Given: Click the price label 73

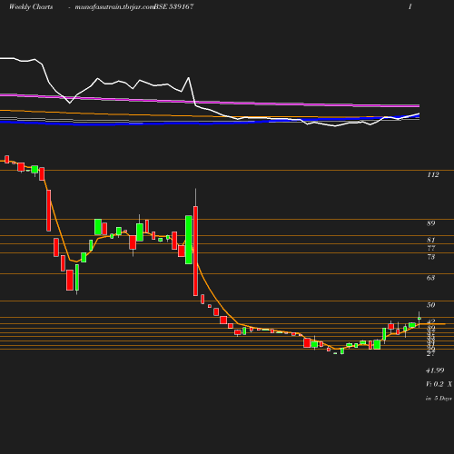Looking at the screenshot, I should pos(431,257).
